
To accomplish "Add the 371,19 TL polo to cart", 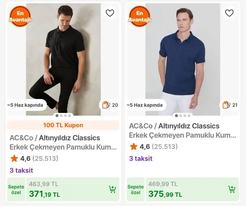I will (112, 189).
